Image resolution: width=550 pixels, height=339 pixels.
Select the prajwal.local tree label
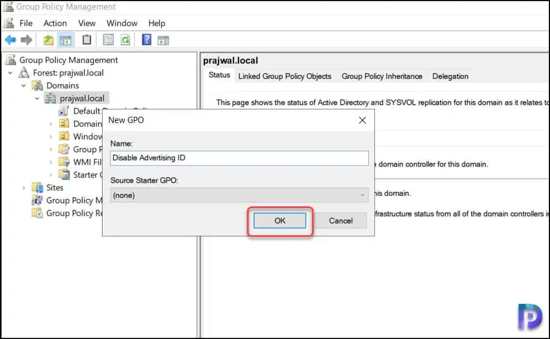tap(82, 98)
